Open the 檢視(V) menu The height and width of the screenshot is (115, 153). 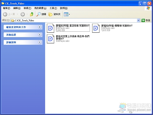pyautogui.click(x=27, y=8)
